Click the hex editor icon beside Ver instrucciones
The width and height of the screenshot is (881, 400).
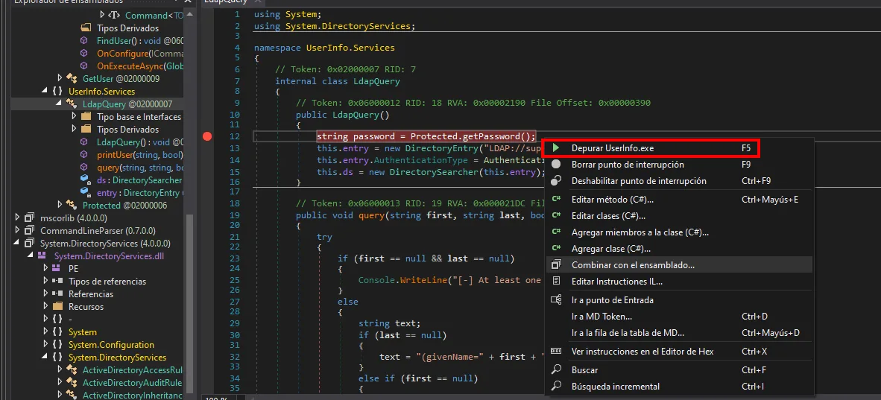click(x=556, y=351)
